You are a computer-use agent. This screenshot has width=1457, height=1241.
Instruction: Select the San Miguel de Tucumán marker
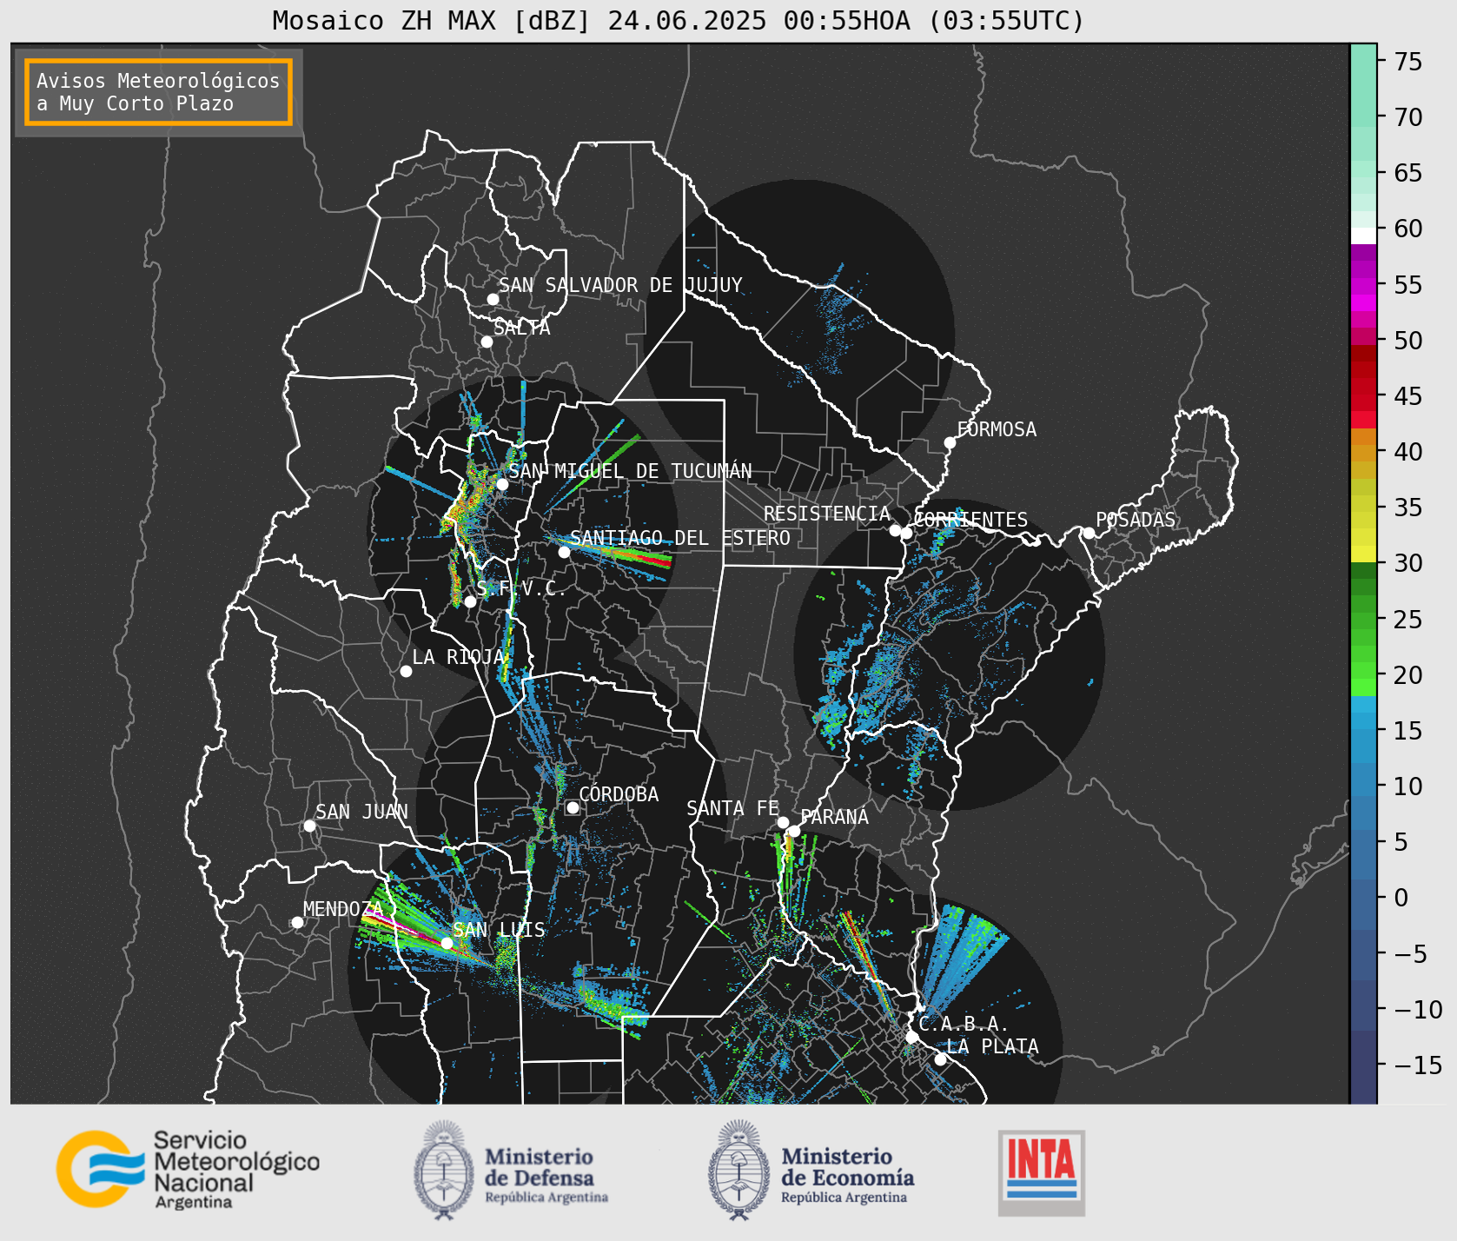click(501, 484)
